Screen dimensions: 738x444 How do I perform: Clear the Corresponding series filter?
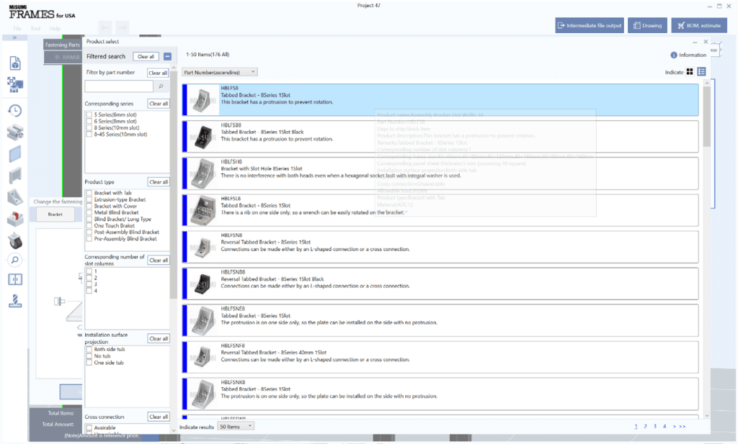158,104
